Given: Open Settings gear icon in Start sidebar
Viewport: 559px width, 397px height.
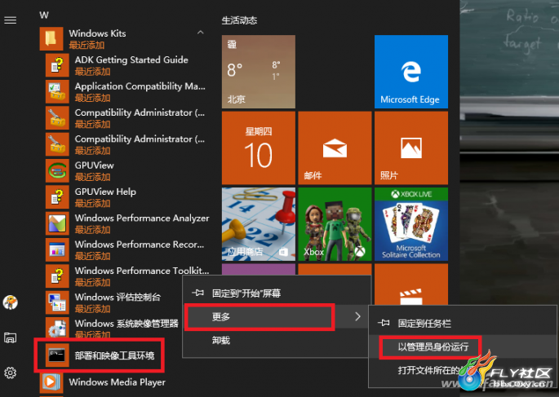Looking at the screenshot, I should point(10,373).
